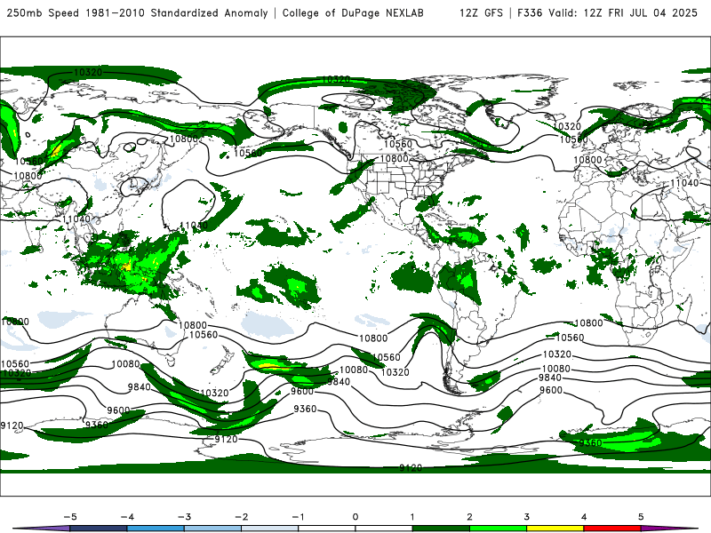
Task: Click the 10080 contour label south of Australia
Action: pyautogui.click(x=125, y=364)
